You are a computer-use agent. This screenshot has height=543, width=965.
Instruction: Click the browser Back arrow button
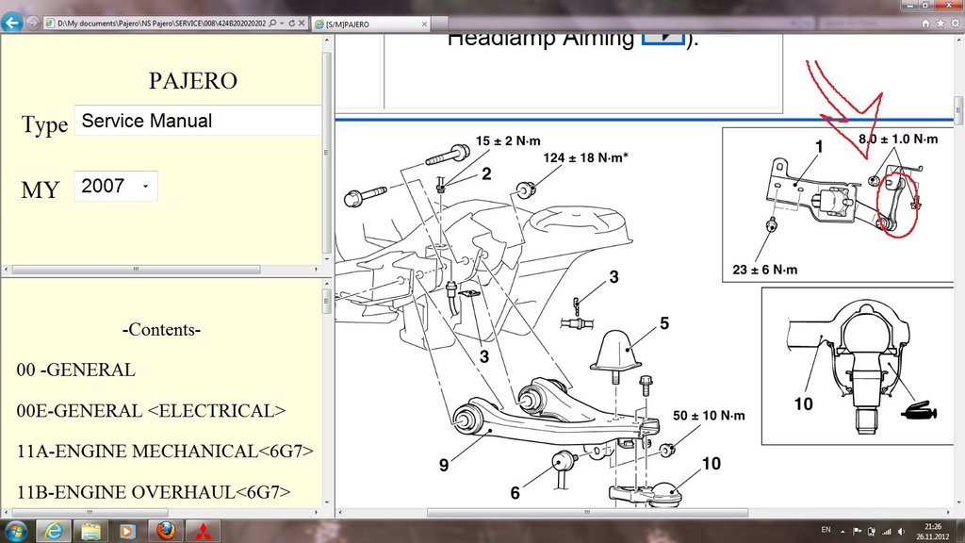click(11, 23)
